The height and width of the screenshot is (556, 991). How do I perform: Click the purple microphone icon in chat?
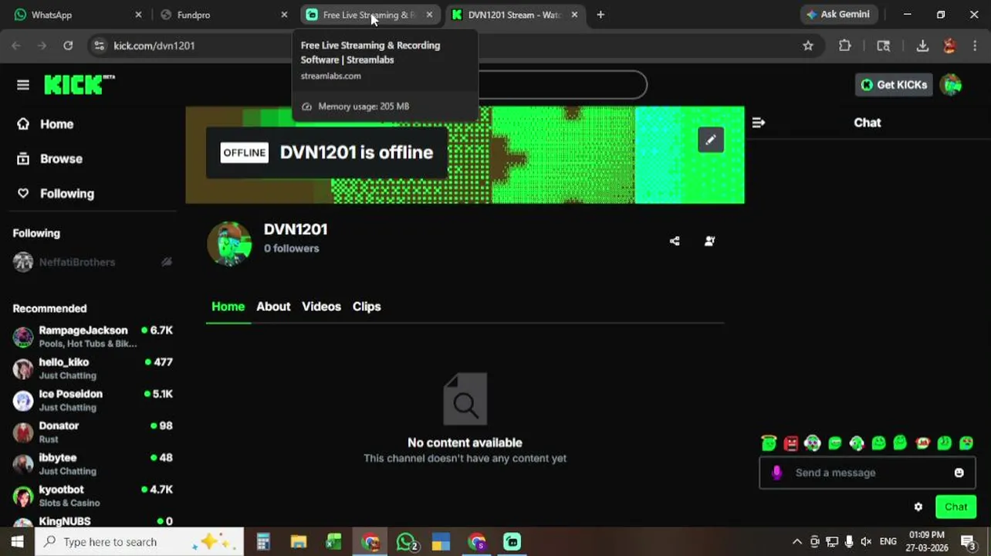tap(777, 473)
